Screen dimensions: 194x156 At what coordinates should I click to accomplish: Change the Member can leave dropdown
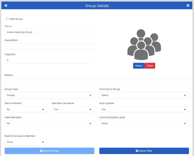(73, 109)
